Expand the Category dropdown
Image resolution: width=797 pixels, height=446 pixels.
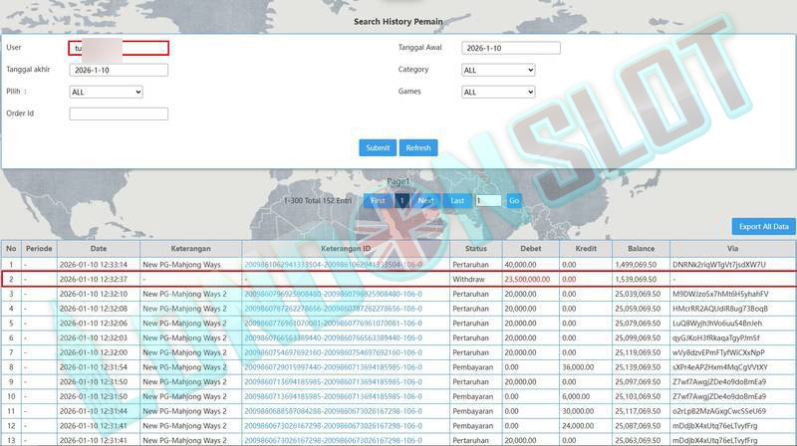498,70
